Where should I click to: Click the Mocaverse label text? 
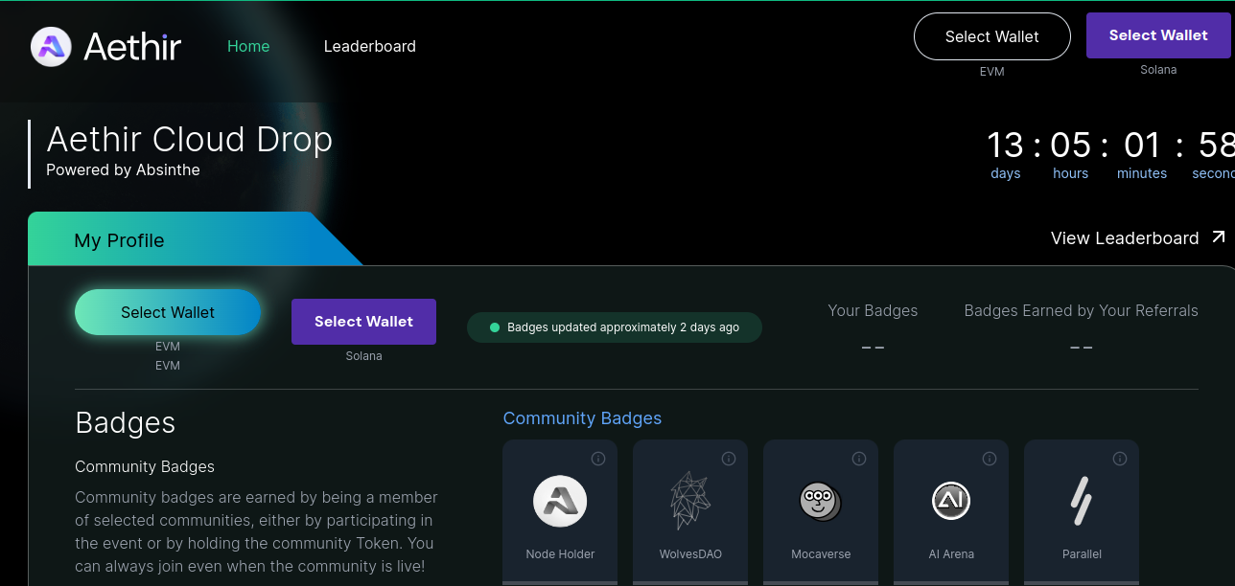coord(821,554)
